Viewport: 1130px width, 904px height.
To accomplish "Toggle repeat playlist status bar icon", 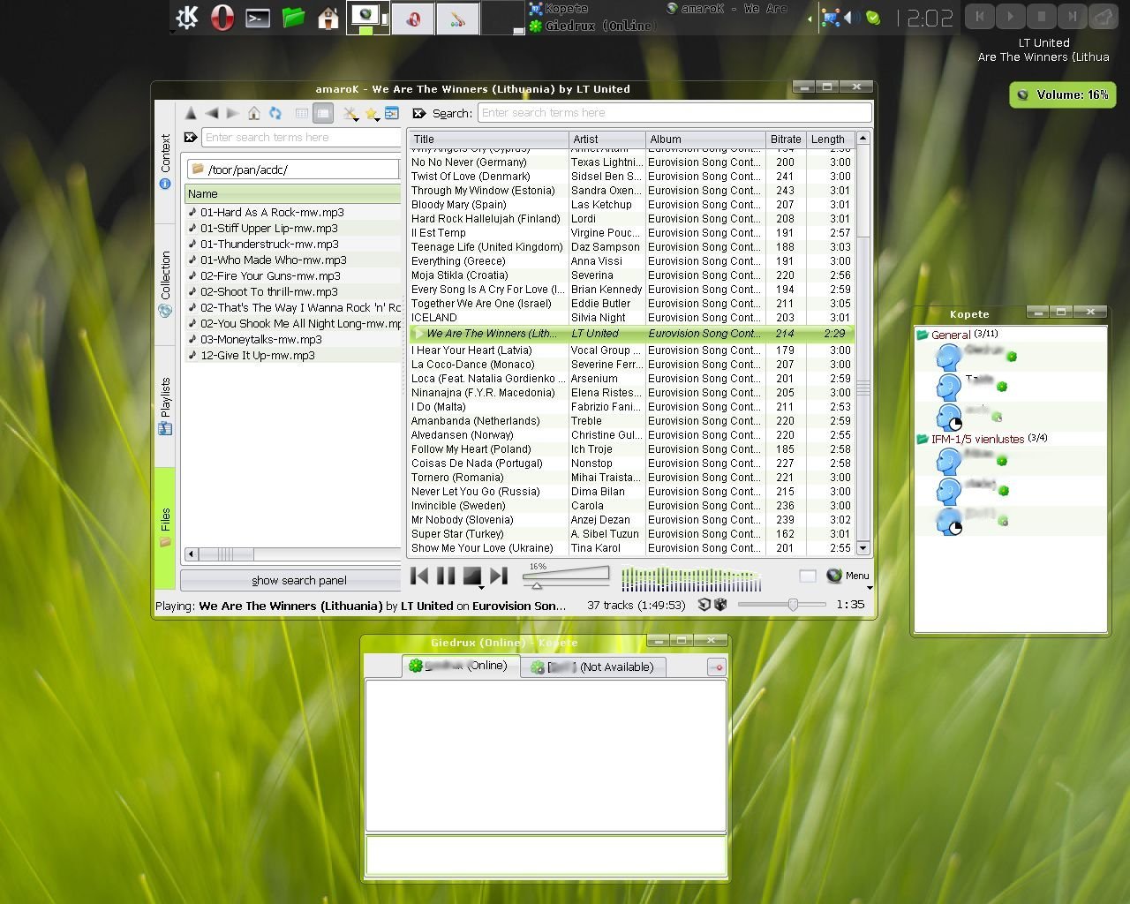I will (704, 605).
